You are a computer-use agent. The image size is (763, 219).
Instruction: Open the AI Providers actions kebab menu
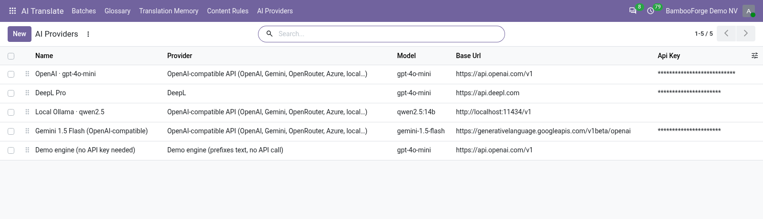click(x=88, y=34)
